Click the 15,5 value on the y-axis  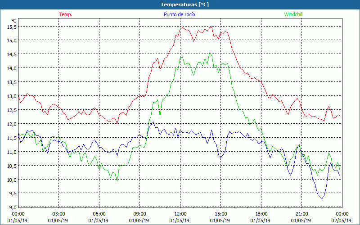click(x=12, y=27)
